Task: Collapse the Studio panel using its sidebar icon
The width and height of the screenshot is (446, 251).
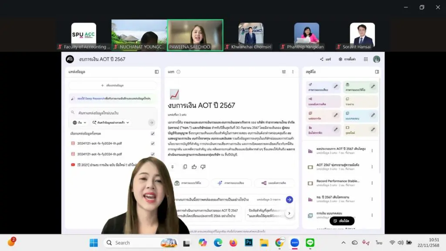Action: coord(377,72)
